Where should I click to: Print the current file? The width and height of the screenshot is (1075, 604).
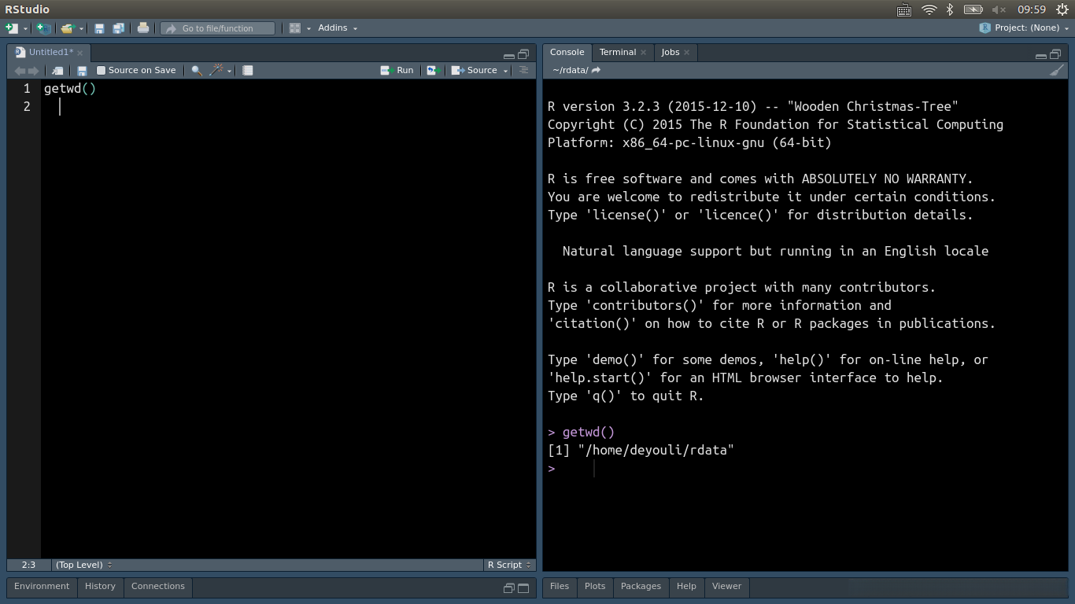click(x=143, y=28)
